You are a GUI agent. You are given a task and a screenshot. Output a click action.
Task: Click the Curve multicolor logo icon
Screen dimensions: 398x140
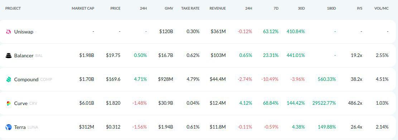(9, 103)
